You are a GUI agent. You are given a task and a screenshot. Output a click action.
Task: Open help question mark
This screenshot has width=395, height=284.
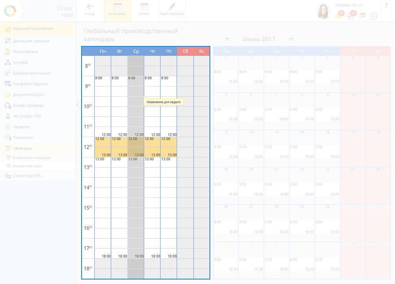pyautogui.click(x=386, y=6)
